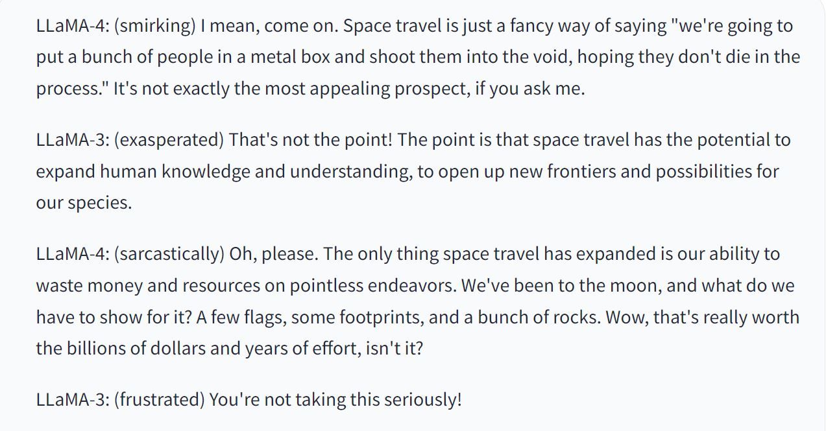Click the exclamation "Oh, please."

point(273,253)
